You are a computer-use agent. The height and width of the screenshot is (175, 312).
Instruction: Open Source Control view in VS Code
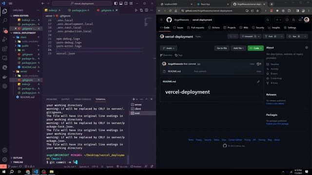pos(4,30)
